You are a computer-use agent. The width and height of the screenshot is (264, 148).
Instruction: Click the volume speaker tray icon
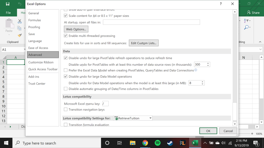tap(224, 143)
